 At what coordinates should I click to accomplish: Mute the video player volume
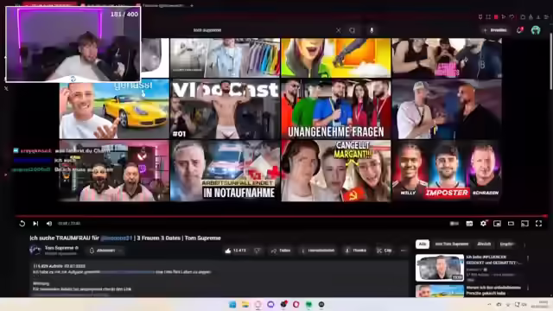coord(49,224)
